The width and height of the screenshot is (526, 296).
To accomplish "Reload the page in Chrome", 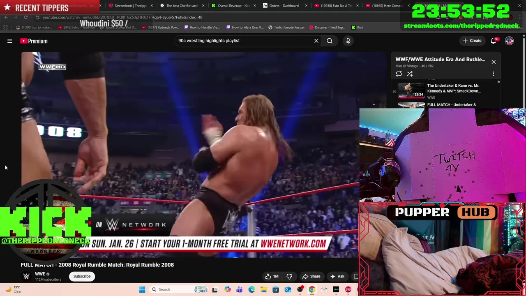I will coord(25,17).
